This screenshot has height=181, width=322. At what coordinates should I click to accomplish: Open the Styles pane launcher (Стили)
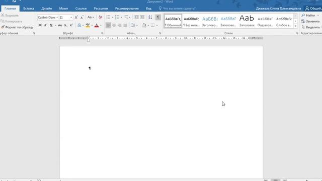pyautogui.click(x=297, y=33)
